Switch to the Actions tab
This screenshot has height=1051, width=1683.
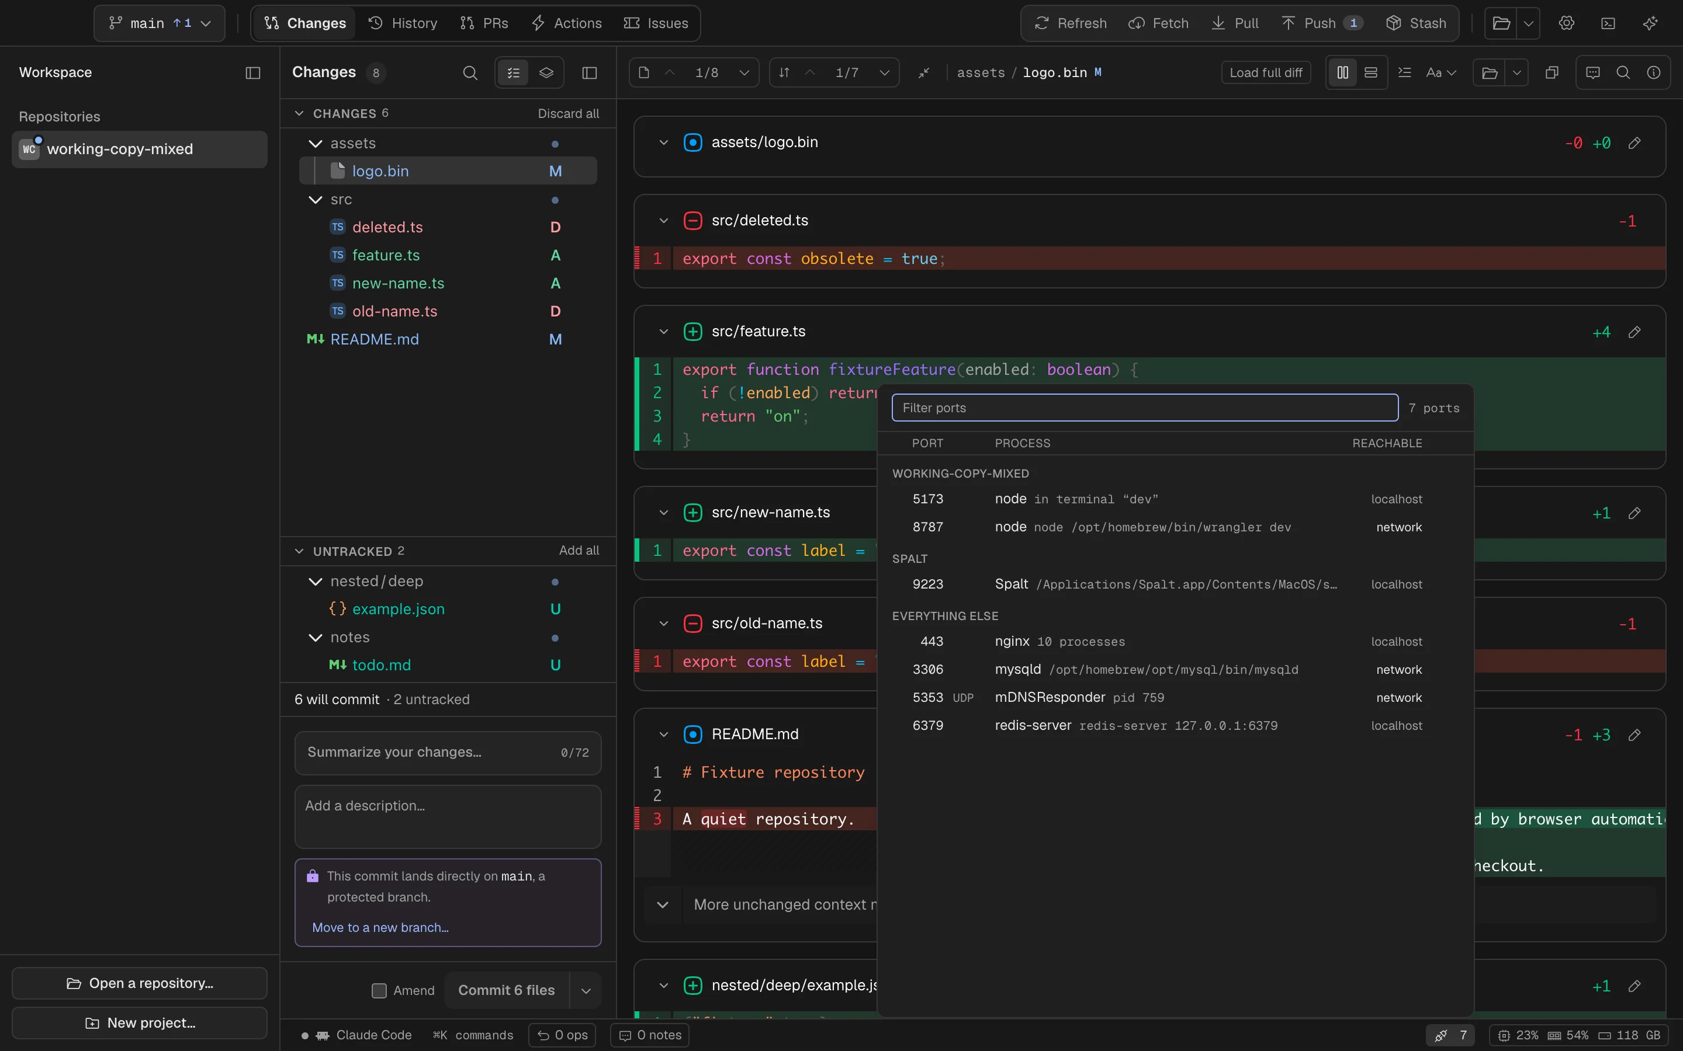(567, 23)
